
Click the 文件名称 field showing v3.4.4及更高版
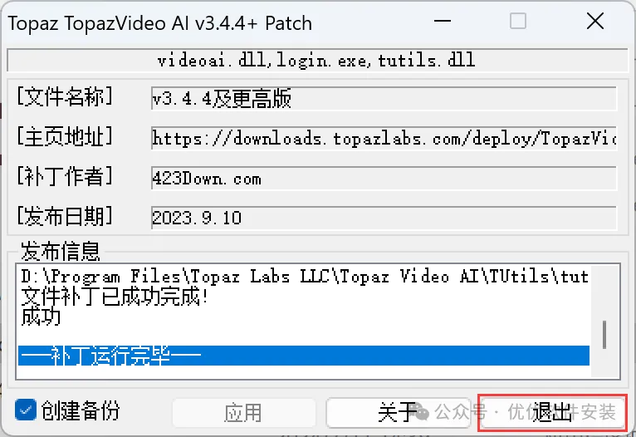point(384,98)
